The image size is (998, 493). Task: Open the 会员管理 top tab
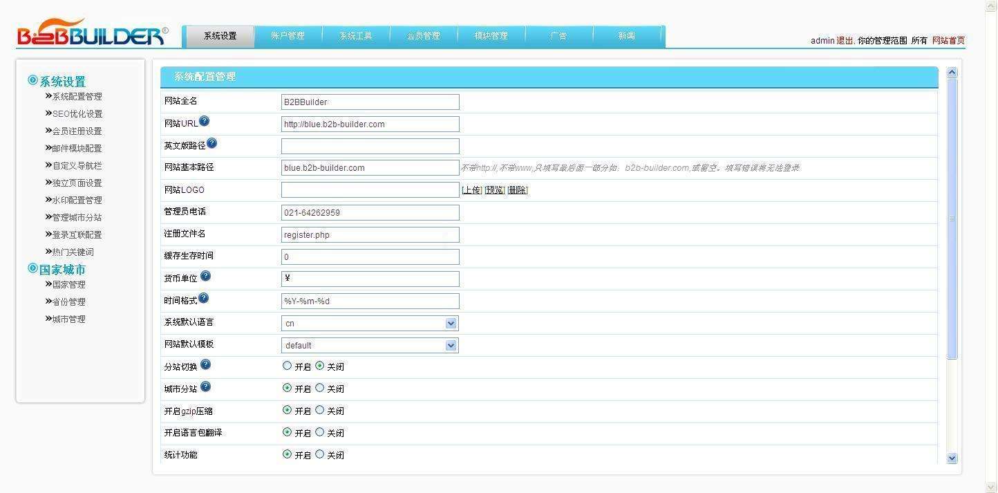pos(423,36)
